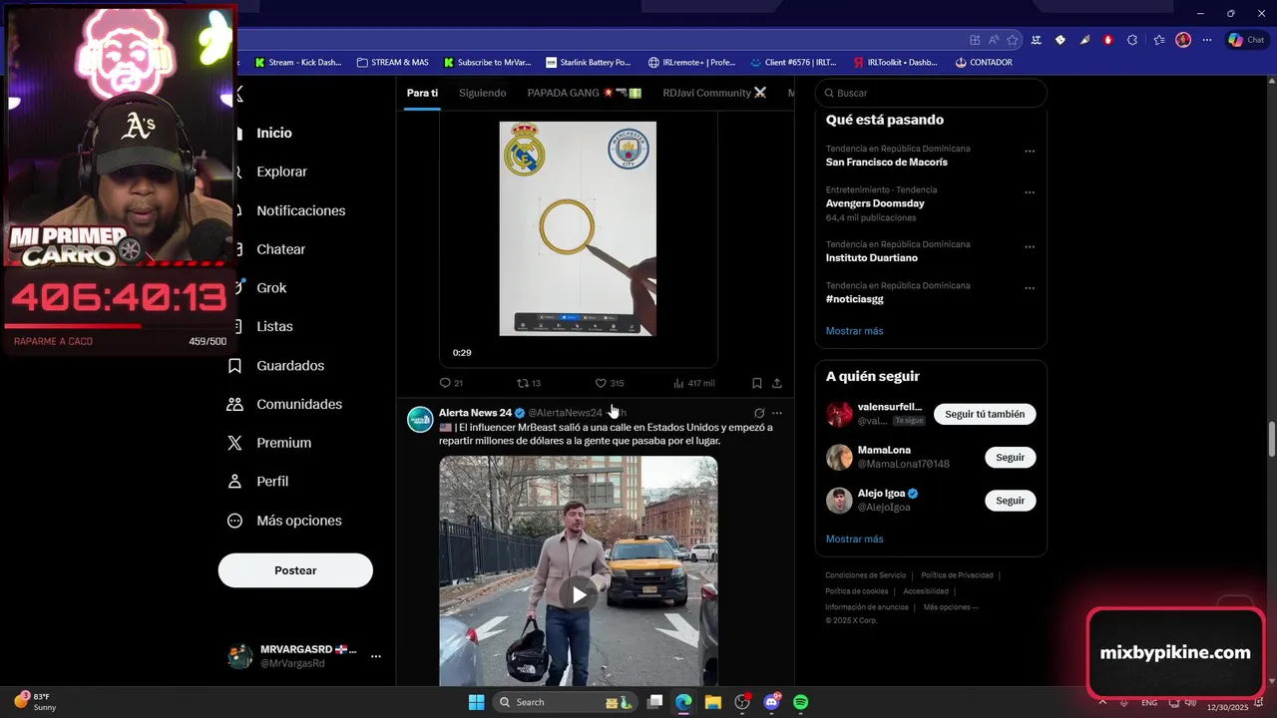Screen dimensions: 1277x718
Task: Open the CONTADOR bookmark
Action: click(983, 62)
